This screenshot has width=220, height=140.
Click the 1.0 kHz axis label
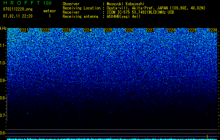(3, 63)
